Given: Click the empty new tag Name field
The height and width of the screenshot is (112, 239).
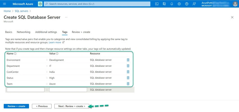Looking at the screenshot, I should click(x=26, y=90).
